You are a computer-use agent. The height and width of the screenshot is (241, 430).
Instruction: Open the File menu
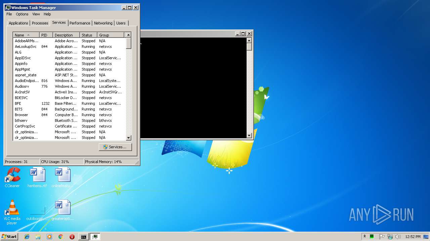9,14
